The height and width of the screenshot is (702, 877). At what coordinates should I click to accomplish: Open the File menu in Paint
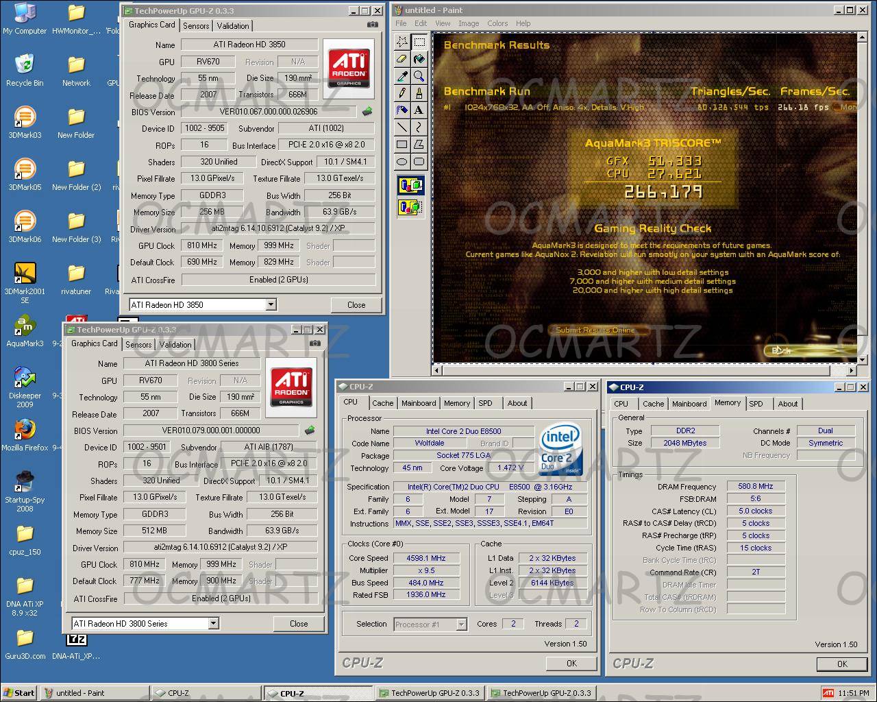pos(401,23)
